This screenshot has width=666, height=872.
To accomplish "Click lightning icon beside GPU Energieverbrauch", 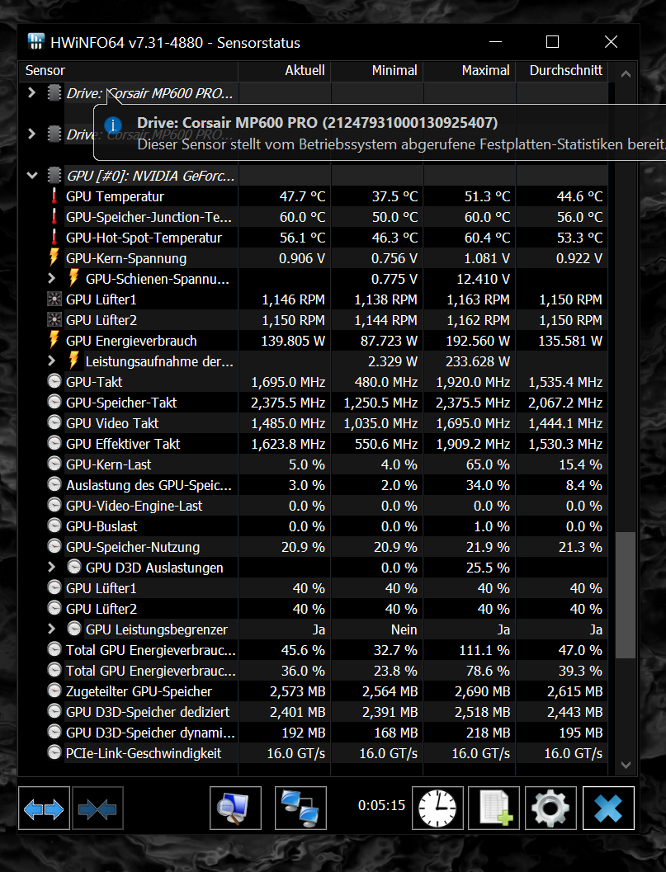I will coord(54,341).
